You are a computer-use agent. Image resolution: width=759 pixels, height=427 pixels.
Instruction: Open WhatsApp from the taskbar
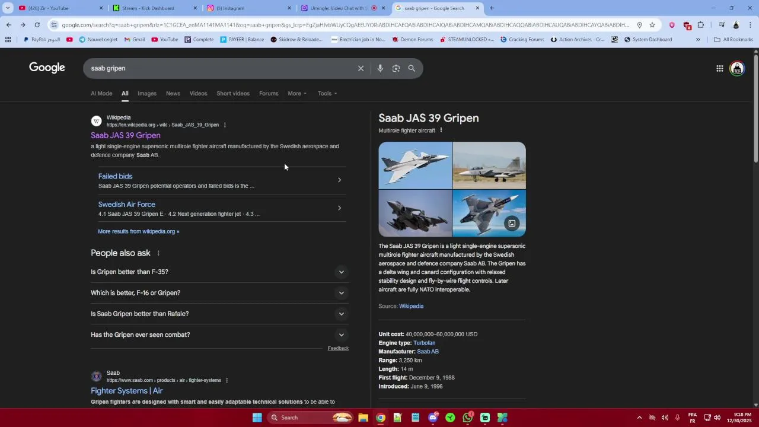pyautogui.click(x=468, y=418)
